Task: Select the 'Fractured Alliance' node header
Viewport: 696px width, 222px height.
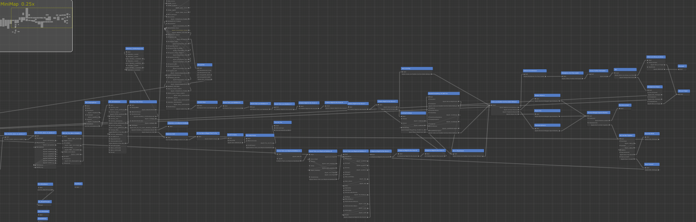Action: tap(547, 125)
